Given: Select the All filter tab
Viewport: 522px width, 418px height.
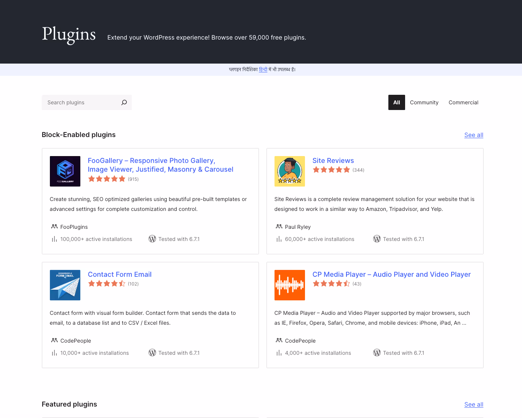Looking at the screenshot, I should [397, 102].
